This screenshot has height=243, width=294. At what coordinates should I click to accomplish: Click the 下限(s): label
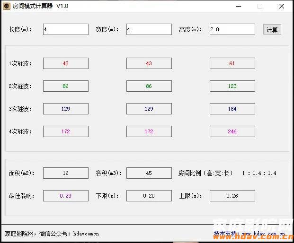click(x=107, y=196)
